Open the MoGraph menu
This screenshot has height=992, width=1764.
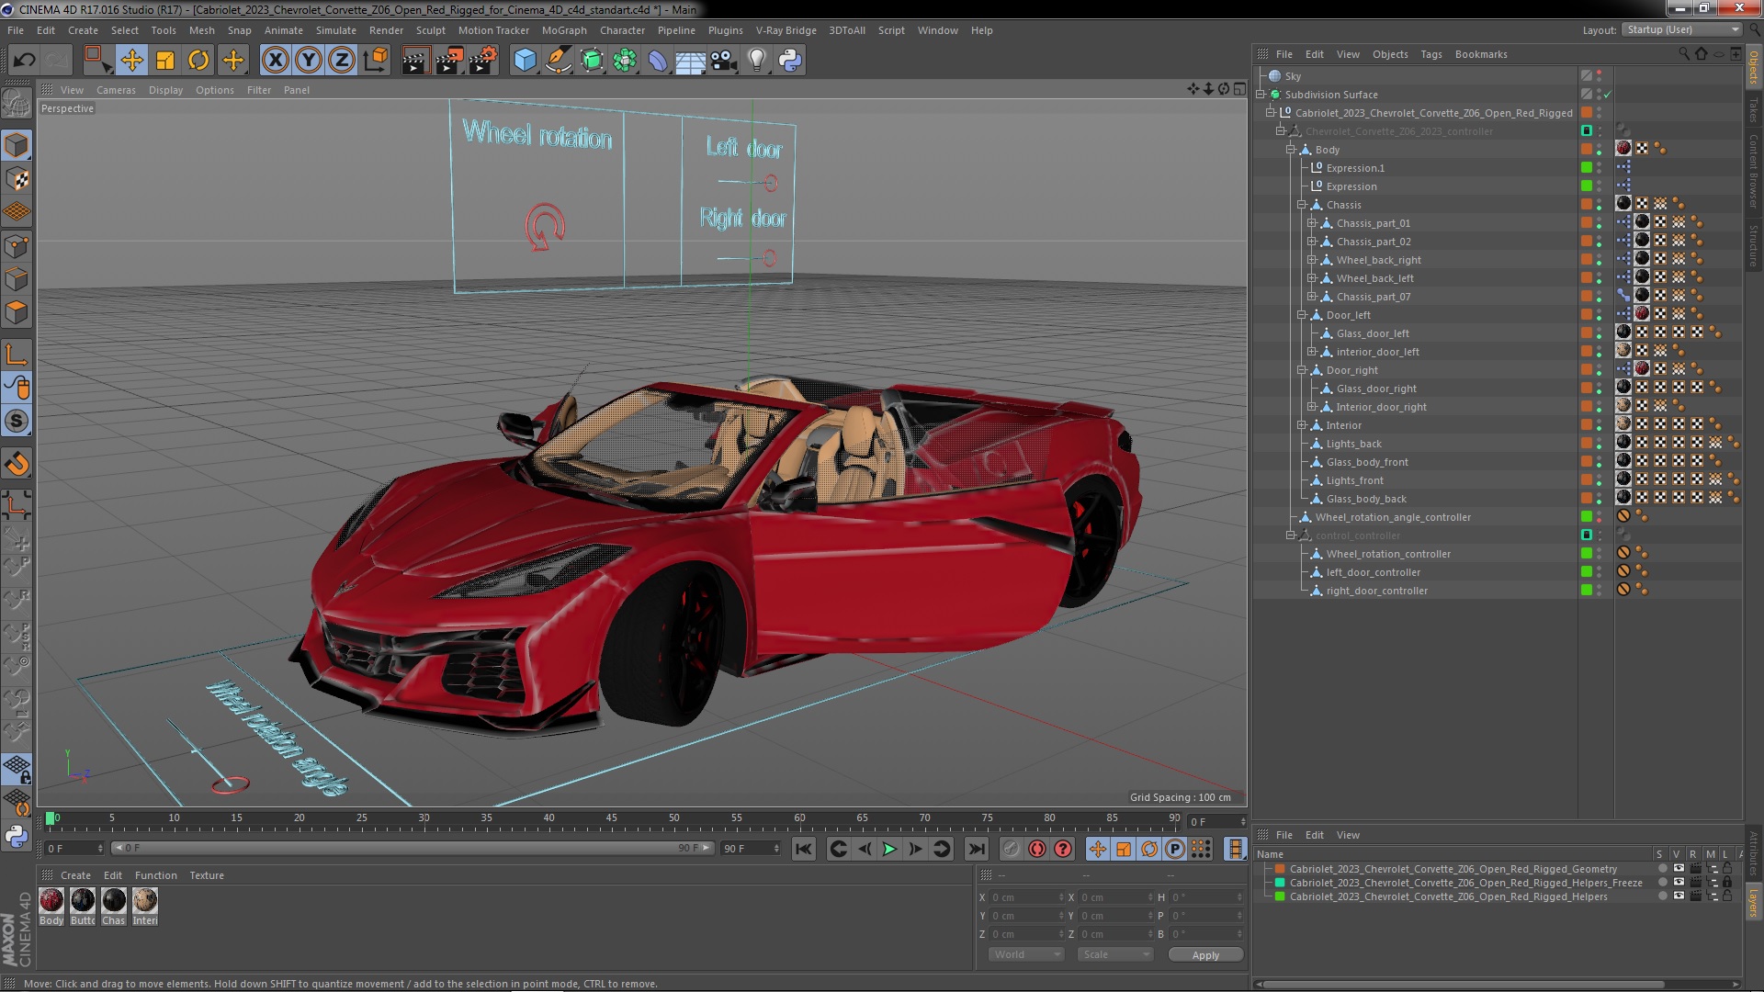coord(564,30)
